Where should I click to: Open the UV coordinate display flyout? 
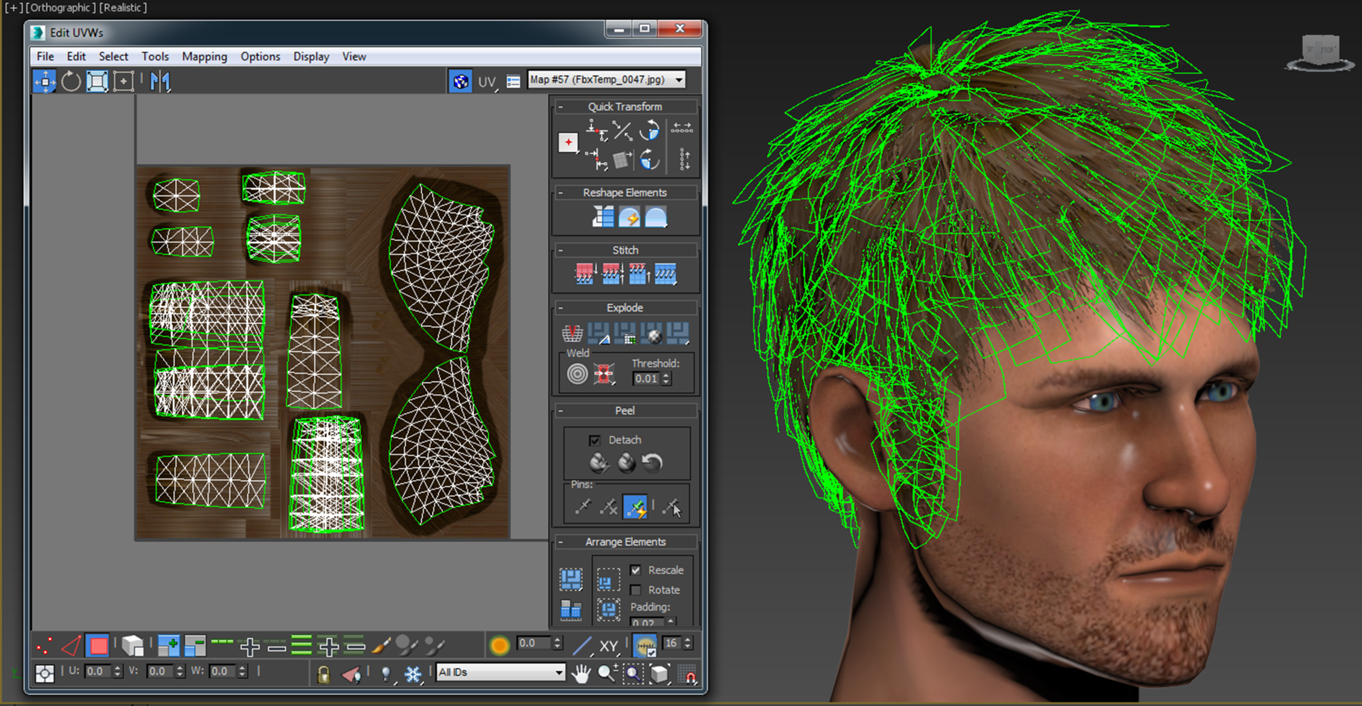click(x=488, y=82)
